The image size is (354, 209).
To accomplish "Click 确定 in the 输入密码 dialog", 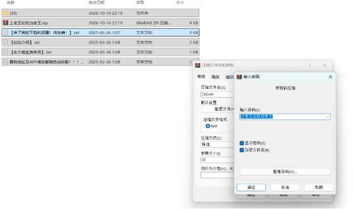I will coord(251,187).
